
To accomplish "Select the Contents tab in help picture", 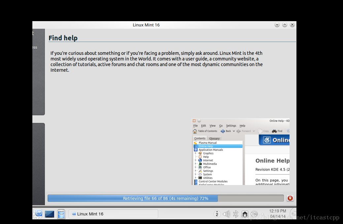I will (200, 138).
